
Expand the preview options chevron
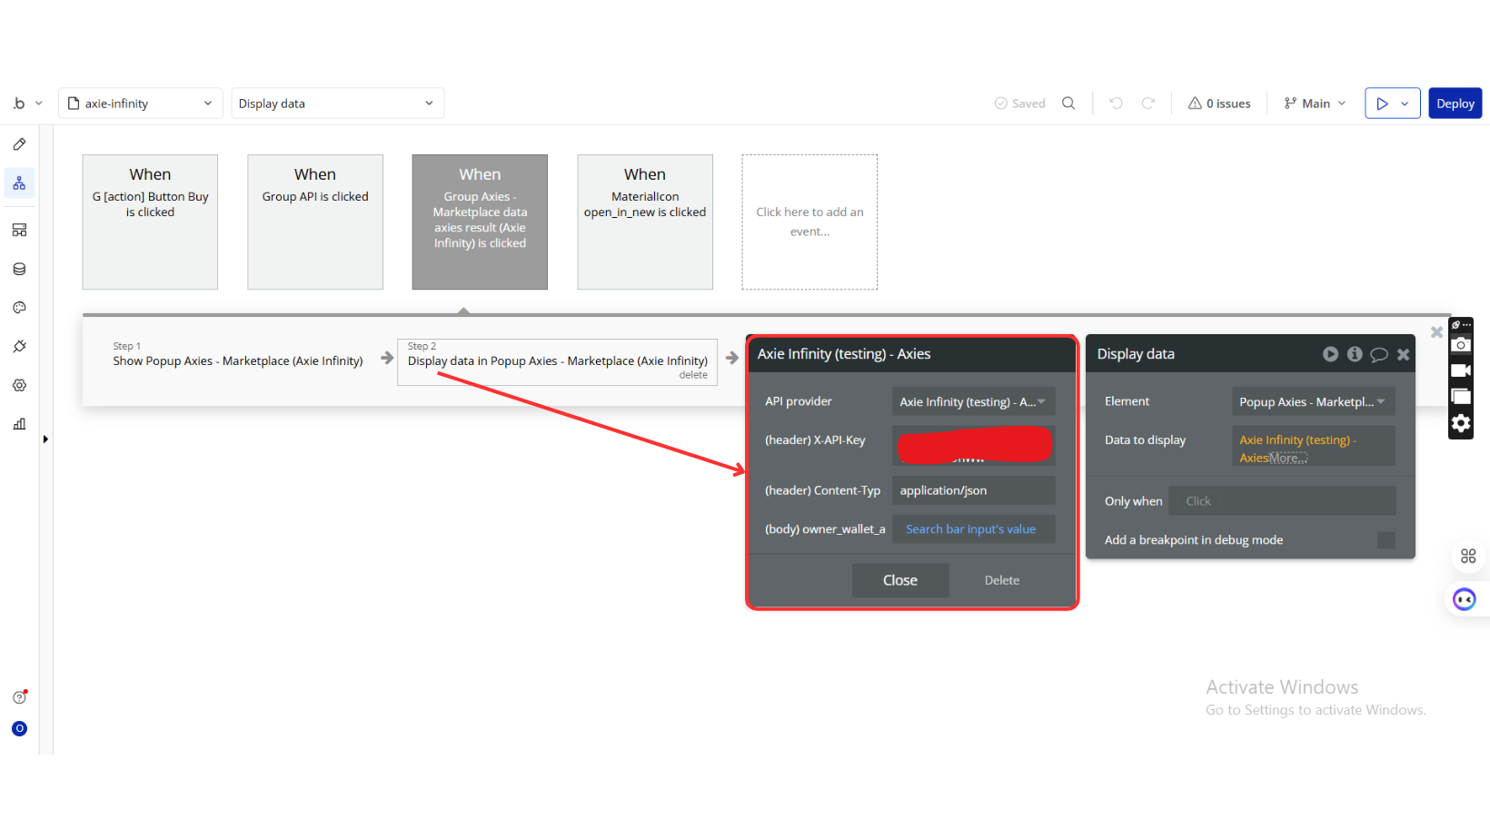tap(1405, 104)
